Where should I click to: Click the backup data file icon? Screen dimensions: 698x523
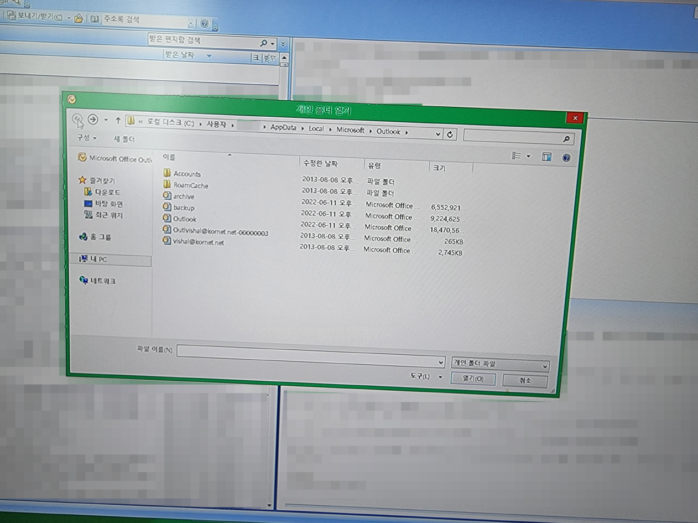point(167,206)
